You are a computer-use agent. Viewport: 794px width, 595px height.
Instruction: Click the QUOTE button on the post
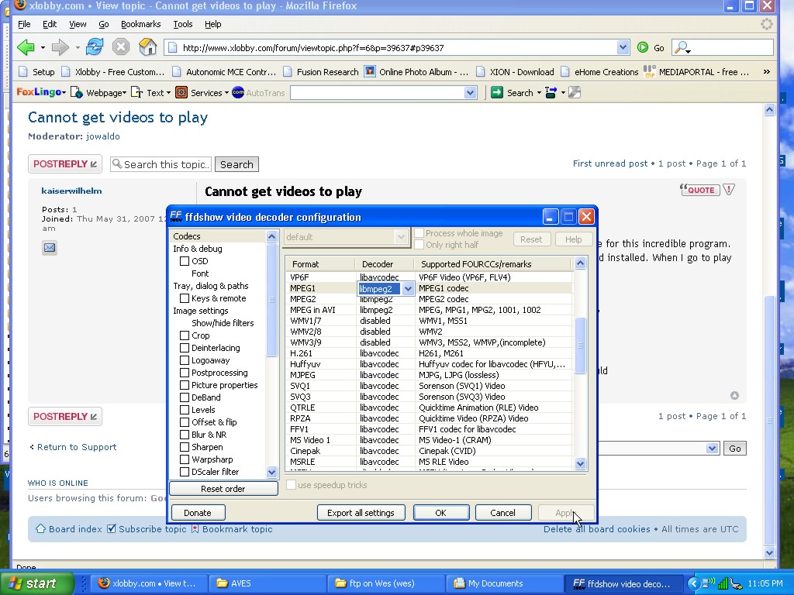699,190
